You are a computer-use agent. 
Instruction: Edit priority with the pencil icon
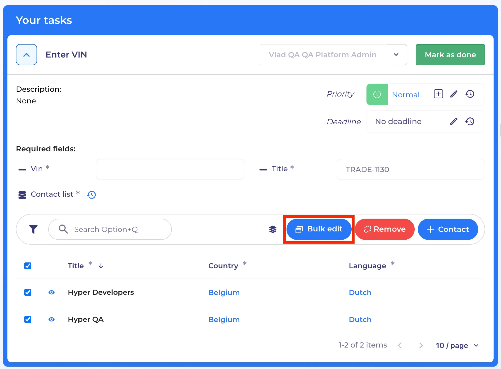click(x=454, y=94)
